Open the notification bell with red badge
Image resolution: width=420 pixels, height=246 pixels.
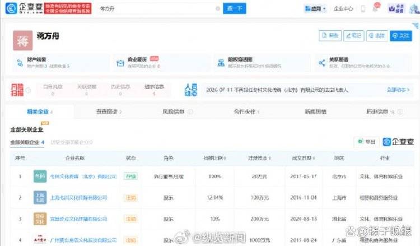(376, 8)
